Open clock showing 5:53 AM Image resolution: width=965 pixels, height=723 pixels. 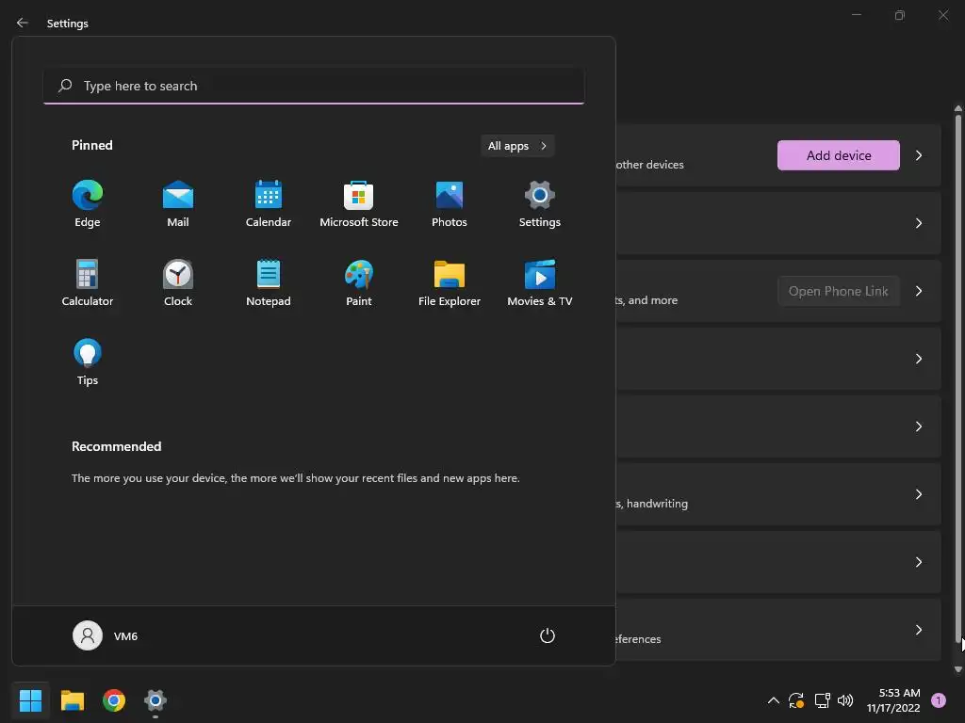(893, 700)
